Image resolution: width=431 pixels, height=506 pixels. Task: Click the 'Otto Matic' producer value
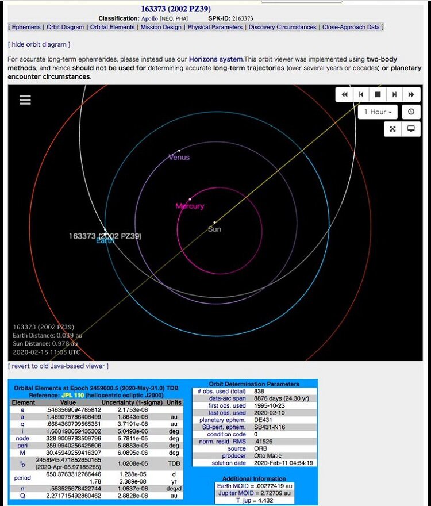[x=267, y=455]
